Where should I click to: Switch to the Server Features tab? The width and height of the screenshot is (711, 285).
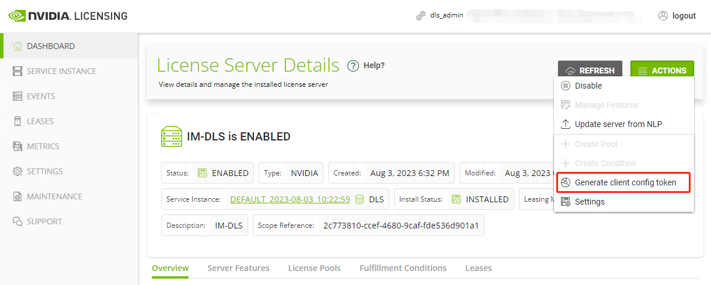click(x=238, y=268)
